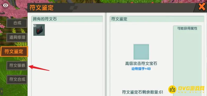Close the 符文鉴定 window
Image resolution: width=207 pixels, height=96 pixels.
click(202, 7)
